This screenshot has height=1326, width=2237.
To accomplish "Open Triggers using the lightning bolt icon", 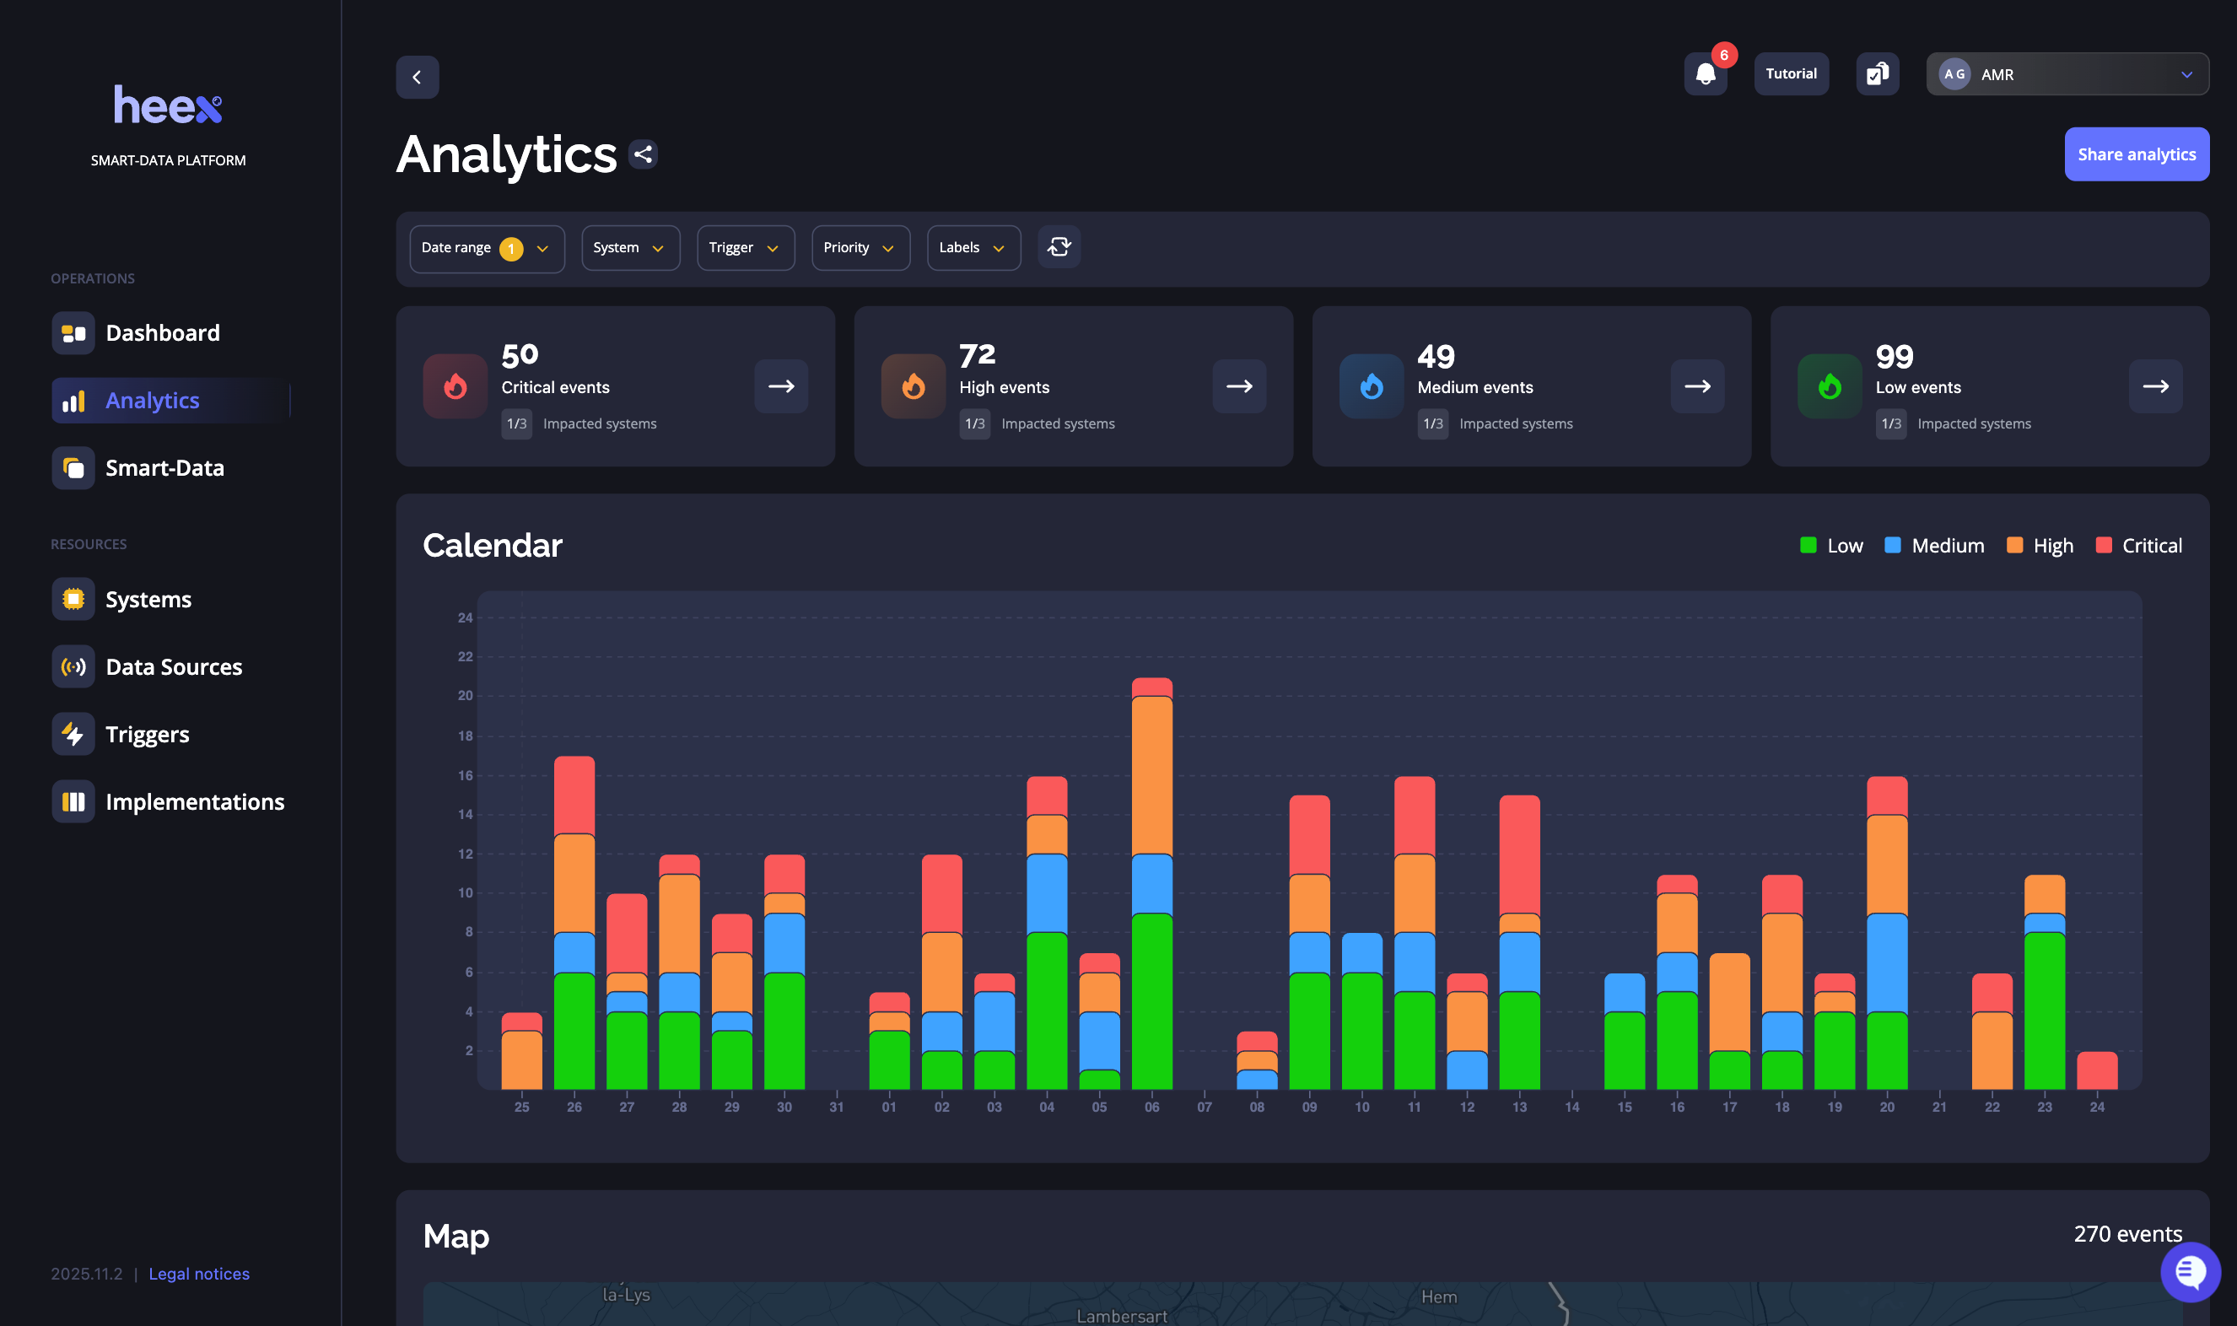I will click(73, 734).
